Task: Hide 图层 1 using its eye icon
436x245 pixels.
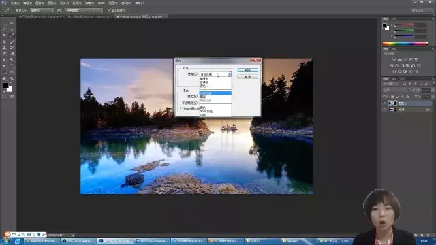Action: pyautogui.click(x=385, y=103)
